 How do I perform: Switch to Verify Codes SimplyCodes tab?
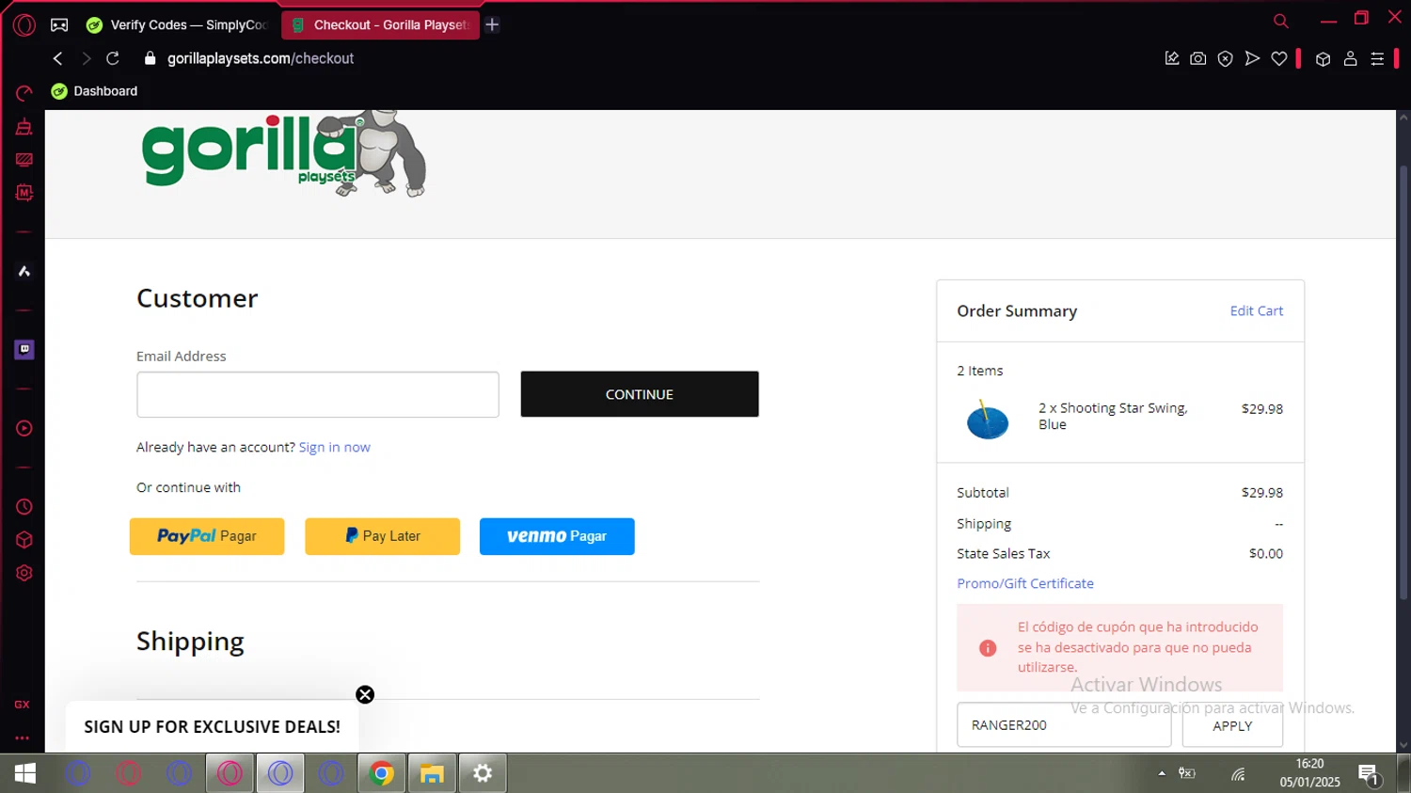[x=177, y=25]
